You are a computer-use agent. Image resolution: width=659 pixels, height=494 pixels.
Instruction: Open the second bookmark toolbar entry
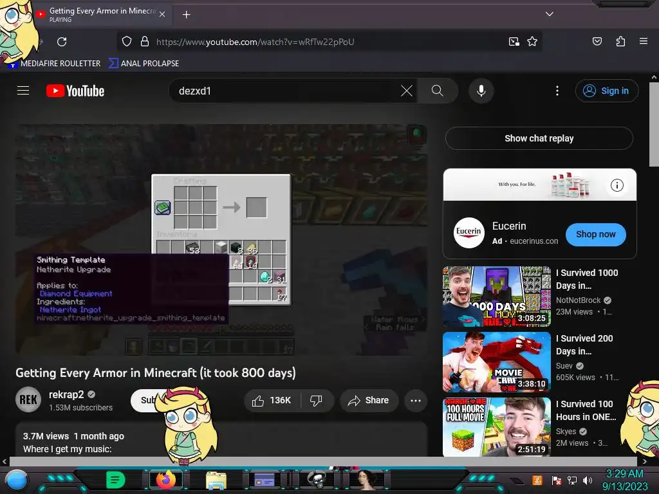point(144,64)
